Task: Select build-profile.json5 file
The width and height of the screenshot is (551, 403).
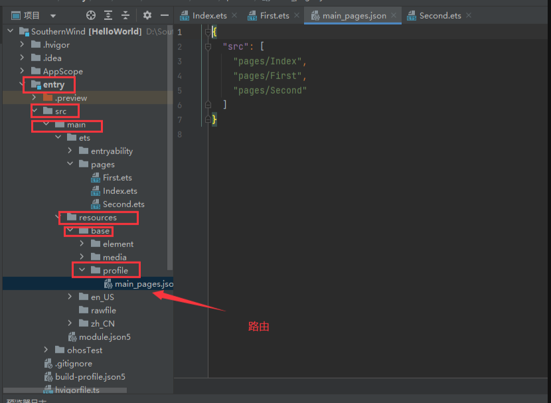Action: (x=90, y=376)
